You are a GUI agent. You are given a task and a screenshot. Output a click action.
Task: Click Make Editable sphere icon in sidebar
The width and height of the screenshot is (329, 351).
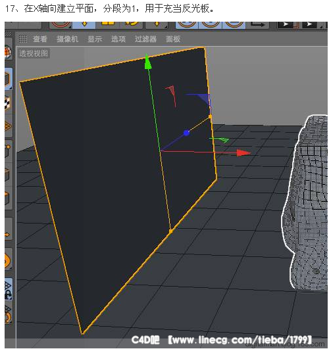click(x=8, y=51)
